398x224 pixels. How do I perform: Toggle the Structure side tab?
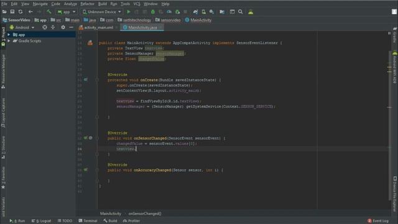pyautogui.click(x=3, y=147)
